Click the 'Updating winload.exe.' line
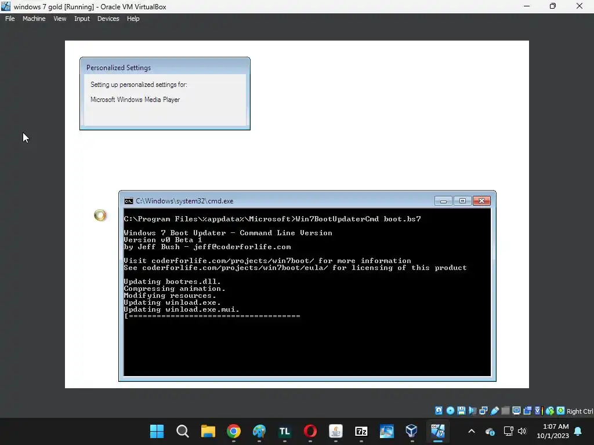This screenshot has width=594, height=445. [x=172, y=302]
